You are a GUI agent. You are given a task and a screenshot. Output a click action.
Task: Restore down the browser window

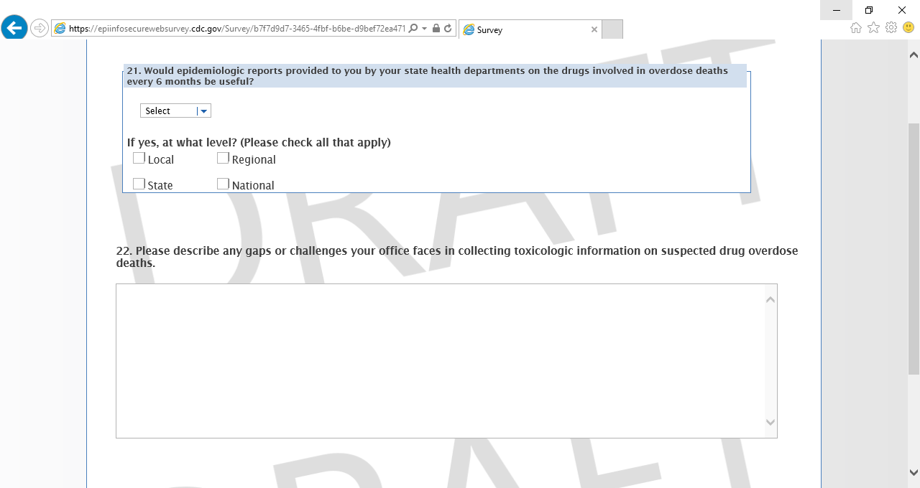[x=869, y=10]
